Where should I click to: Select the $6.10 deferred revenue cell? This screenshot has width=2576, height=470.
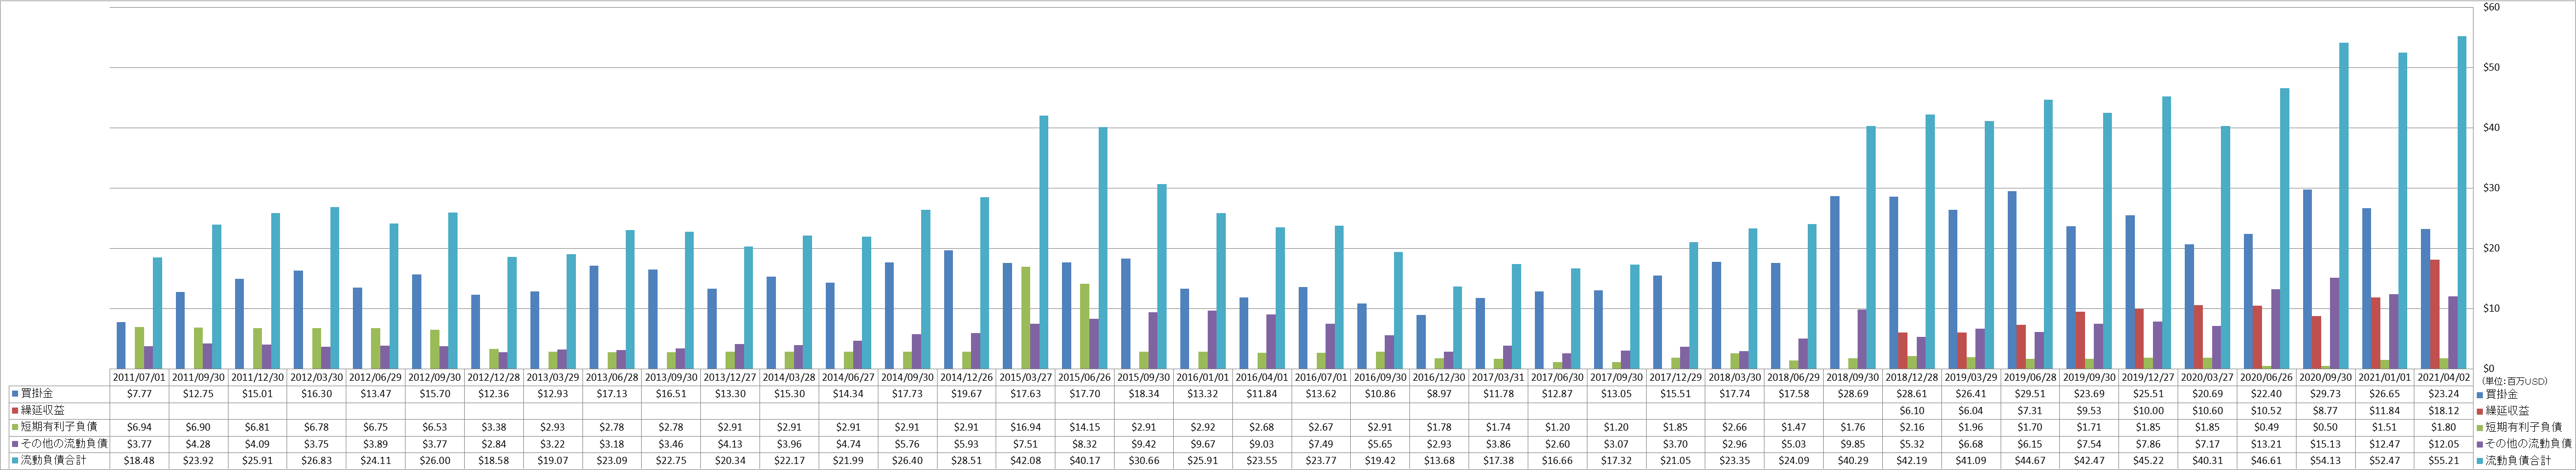point(1912,410)
